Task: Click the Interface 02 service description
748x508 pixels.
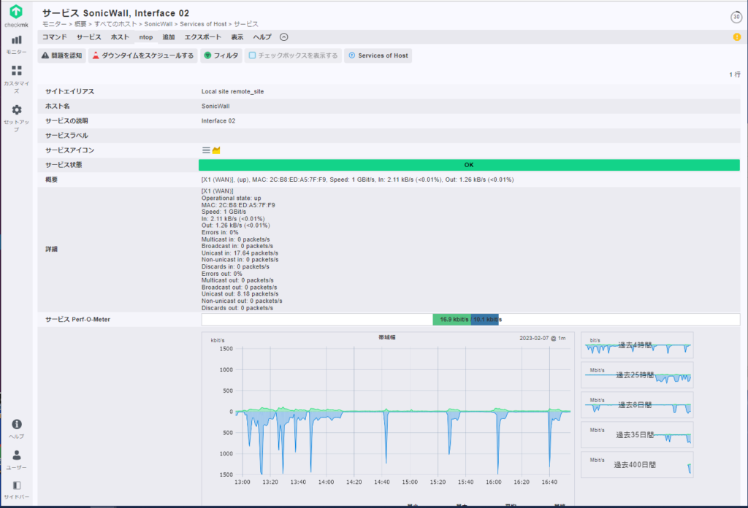Action: 218,121
